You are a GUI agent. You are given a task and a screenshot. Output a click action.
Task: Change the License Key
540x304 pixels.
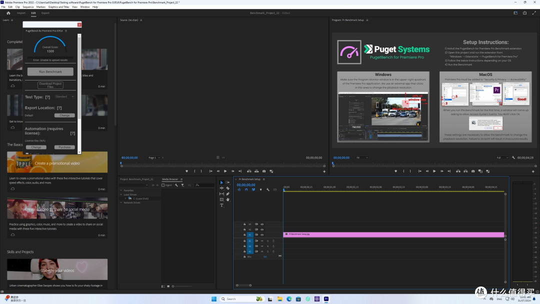[36, 147]
